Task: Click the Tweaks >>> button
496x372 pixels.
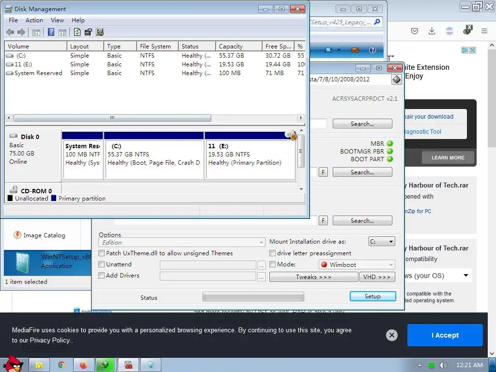Action: click(313, 277)
